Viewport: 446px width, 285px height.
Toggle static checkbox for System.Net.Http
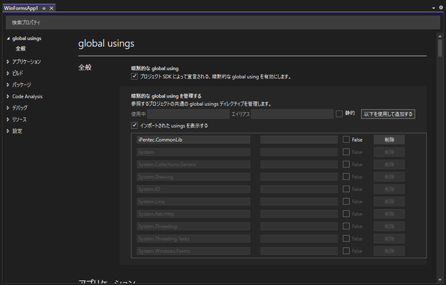coord(346,214)
